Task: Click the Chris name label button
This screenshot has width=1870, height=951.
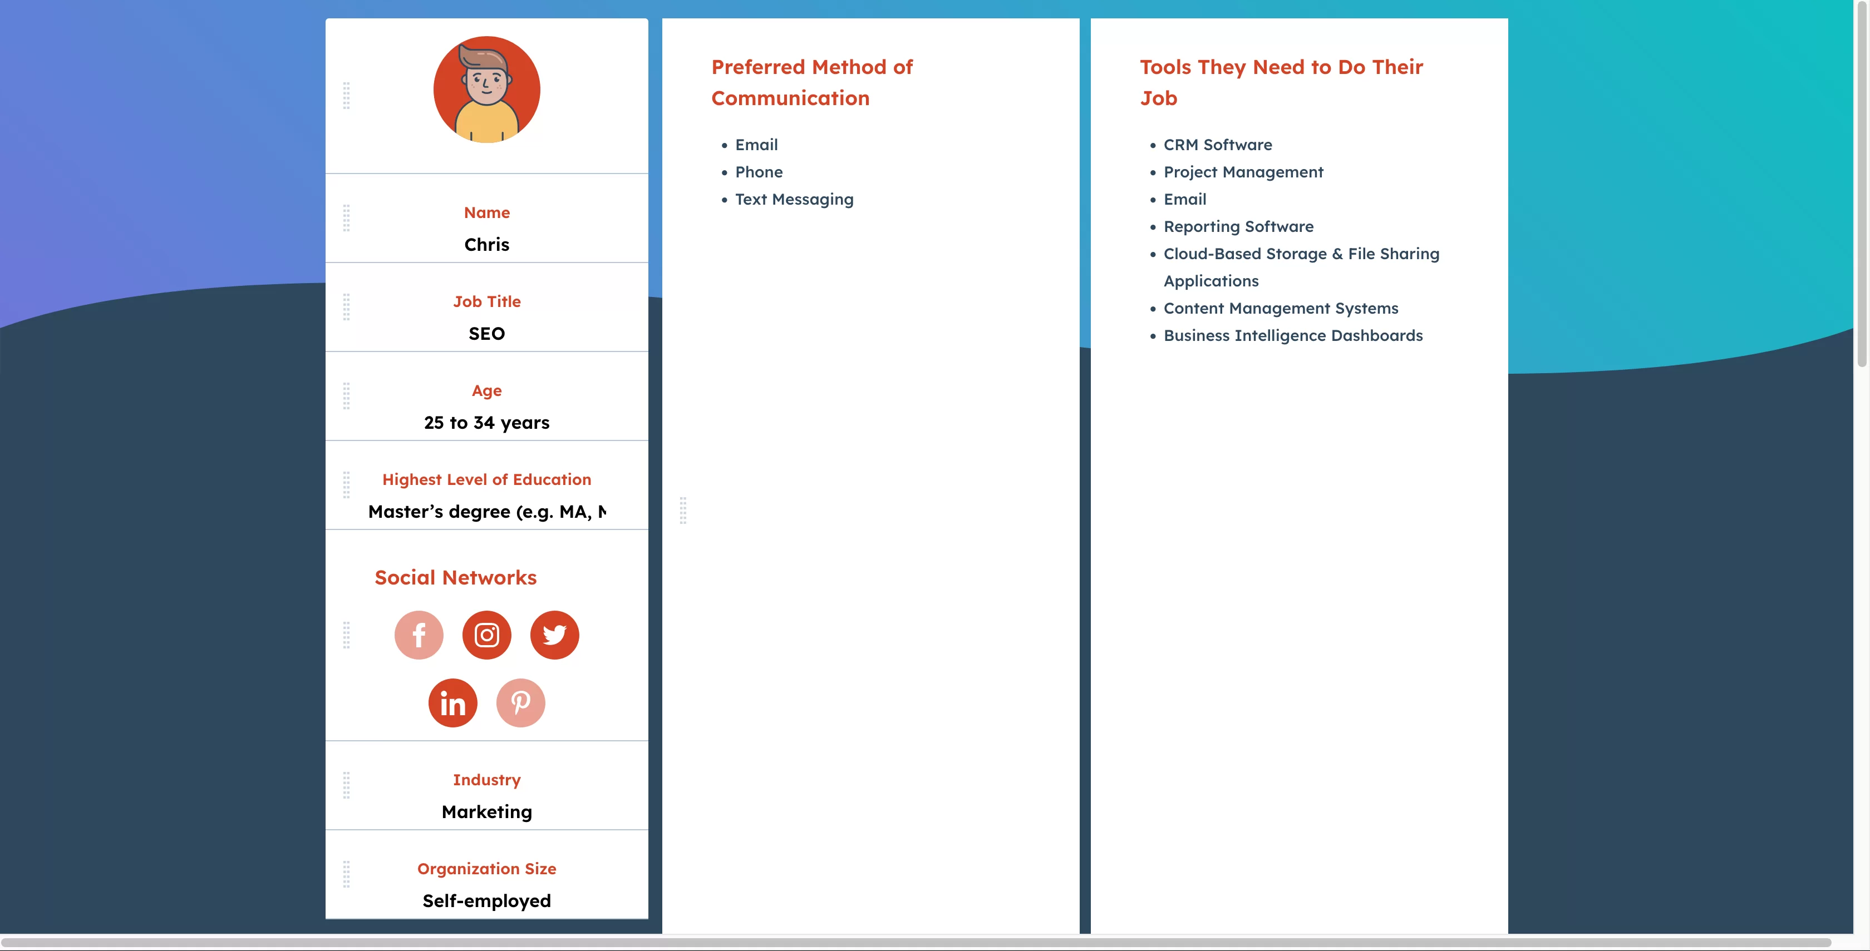Action: click(x=485, y=244)
